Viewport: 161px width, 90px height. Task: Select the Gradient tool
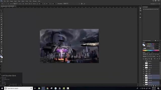(2, 35)
